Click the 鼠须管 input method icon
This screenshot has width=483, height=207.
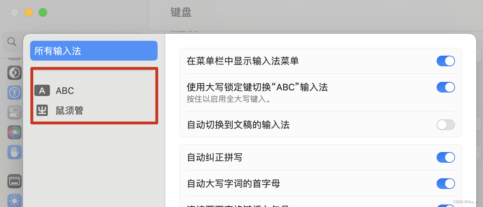pyautogui.click(x=42, y=111)
